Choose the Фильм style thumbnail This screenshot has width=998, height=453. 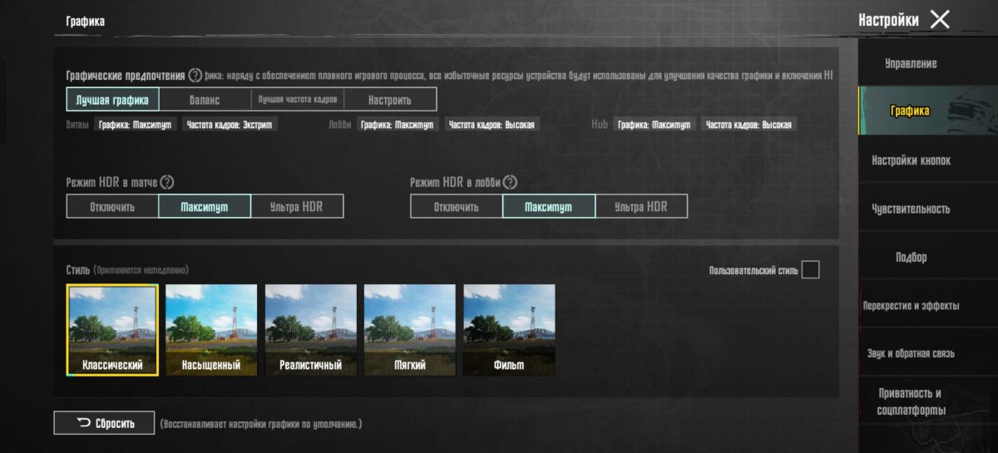508,330
